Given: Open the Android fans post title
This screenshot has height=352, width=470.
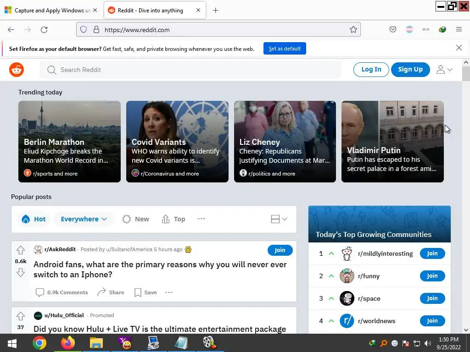Looking at the screenshot, I should pyautogui.click(x=160, y=269).
